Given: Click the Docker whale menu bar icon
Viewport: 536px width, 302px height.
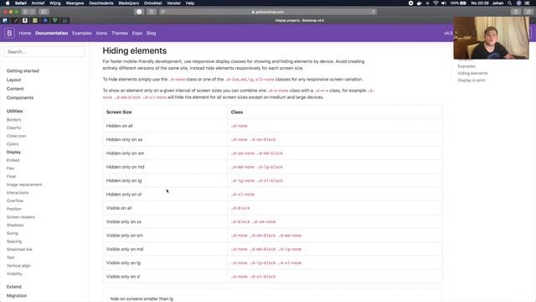Looking at the screenshot, I should tap(419, 3).
